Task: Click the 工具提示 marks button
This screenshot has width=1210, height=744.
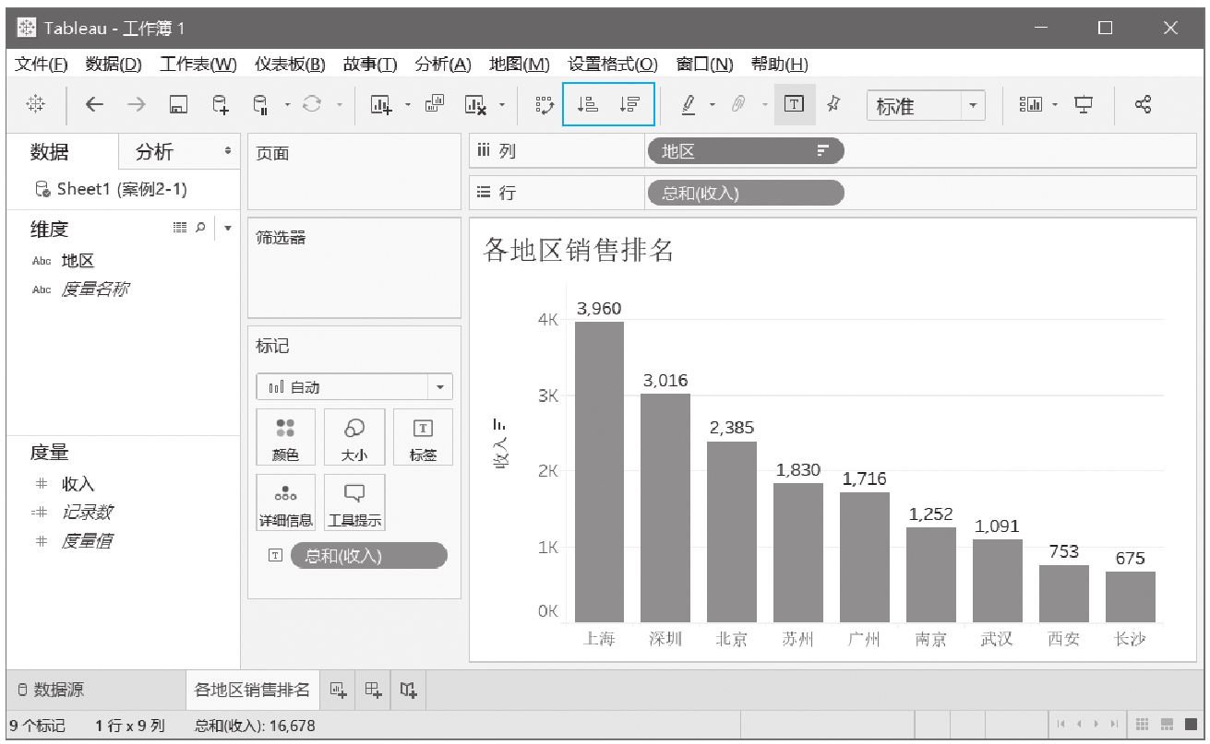Action: [x=354, y=502]
